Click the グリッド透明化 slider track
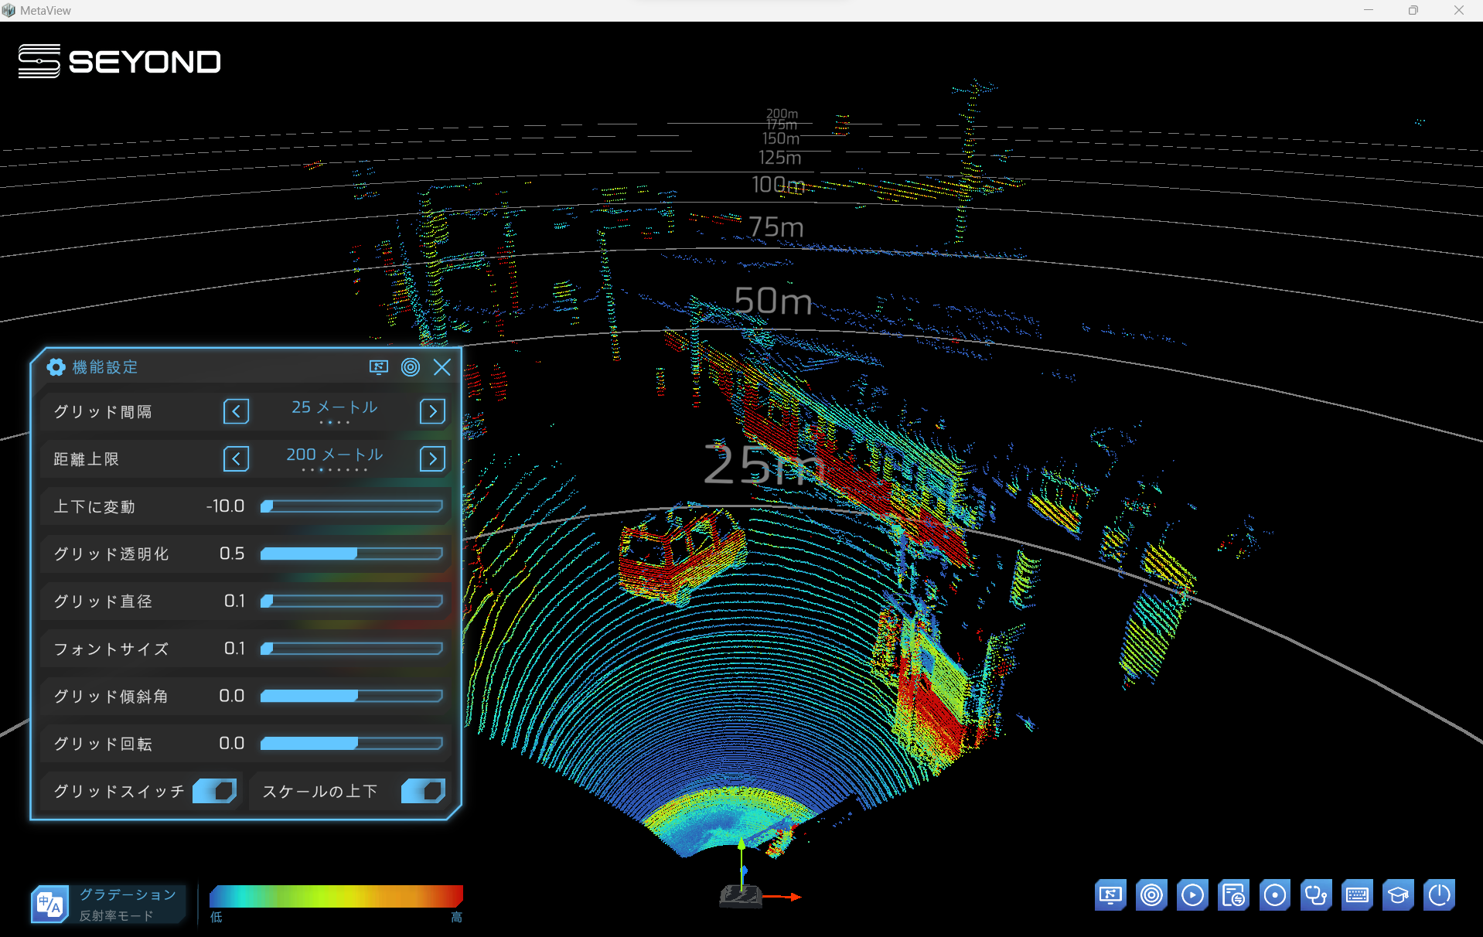Image resolution: width=1483 pixels, height=937 pixels. (352, 554)
